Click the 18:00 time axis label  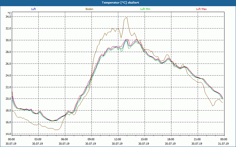point(171,139)
